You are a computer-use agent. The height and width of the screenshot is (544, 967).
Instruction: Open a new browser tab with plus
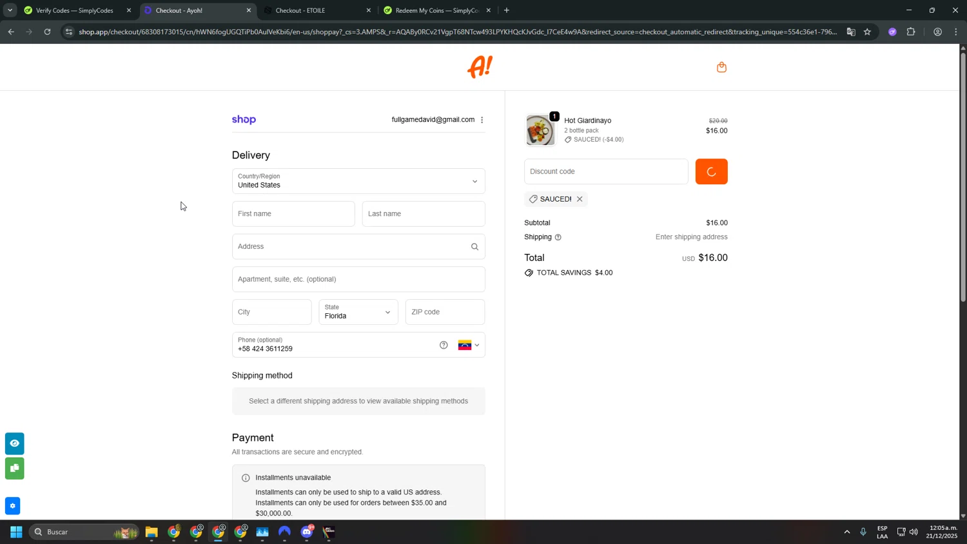[x=507, y=10]
